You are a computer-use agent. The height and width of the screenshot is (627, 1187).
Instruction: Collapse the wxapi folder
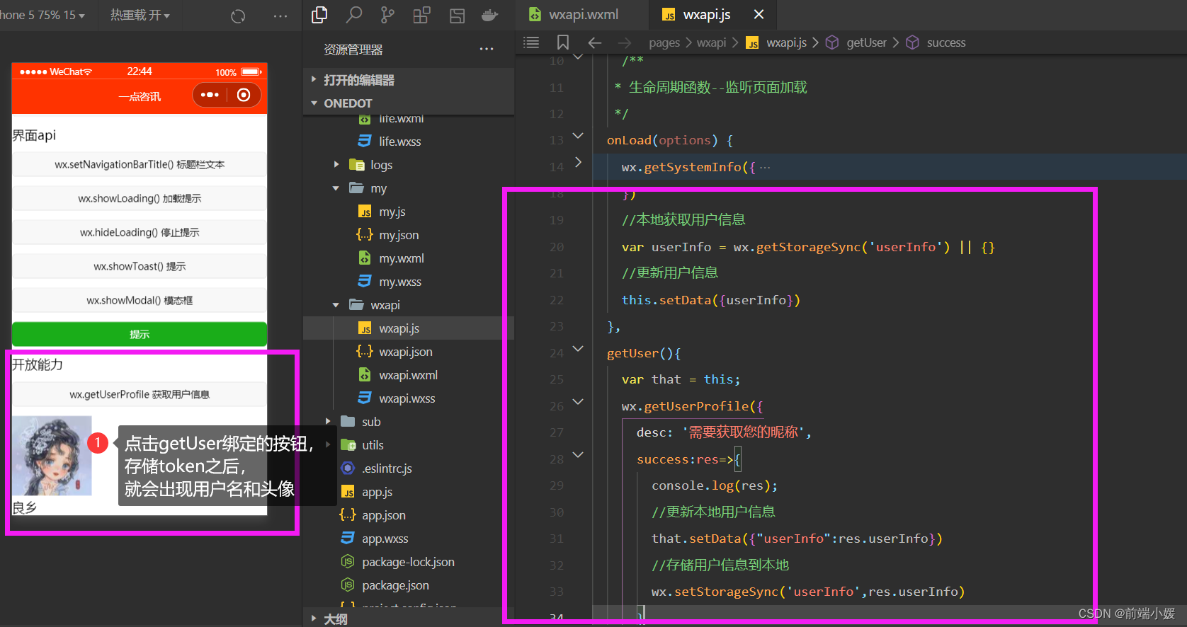point(336,305)
